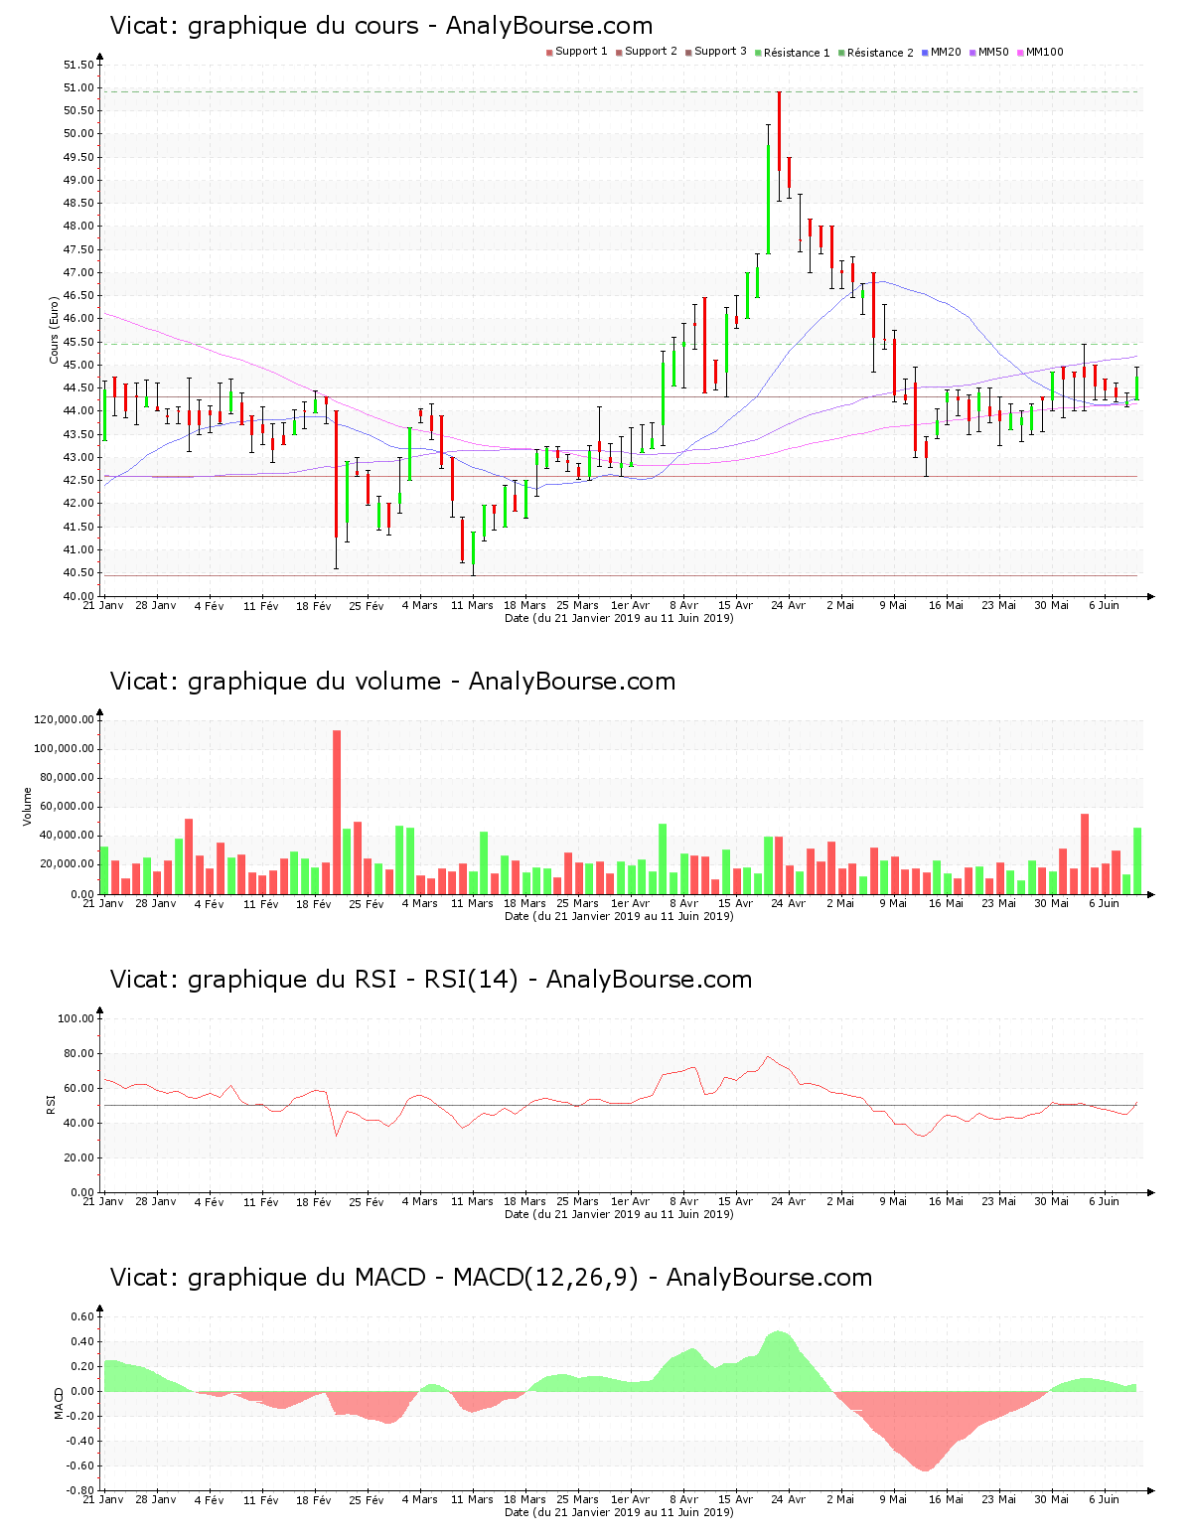Click the '1er Avr' date label on the RSI chart

coord(630,1201)
